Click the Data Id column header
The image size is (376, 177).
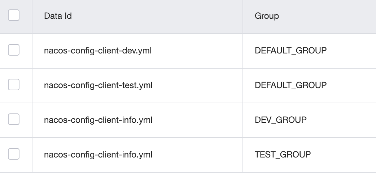click(58, 16)
